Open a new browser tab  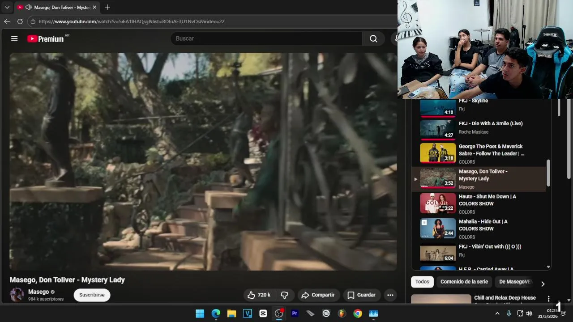[107, 7]
